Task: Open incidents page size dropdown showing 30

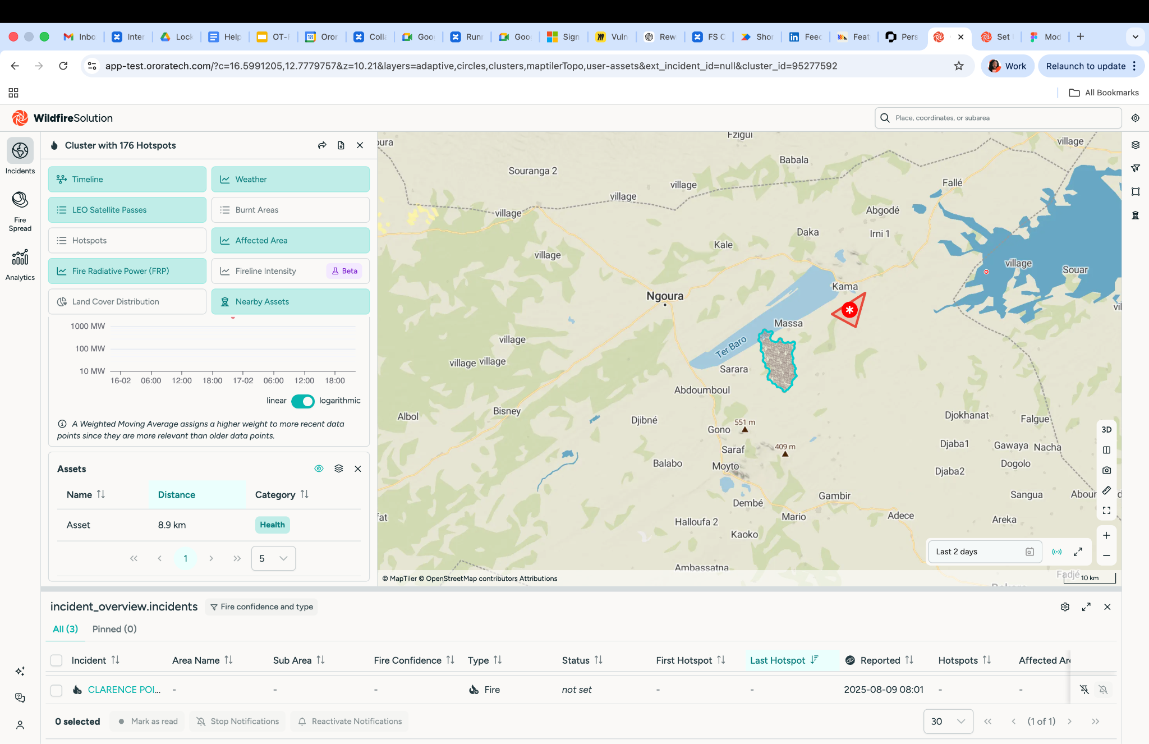Action: tap(948, 721)
